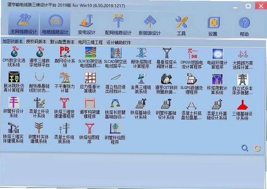Launch 混凝土杆设计系统
Viewport: 267px width, 189px height.
[39, 107]
